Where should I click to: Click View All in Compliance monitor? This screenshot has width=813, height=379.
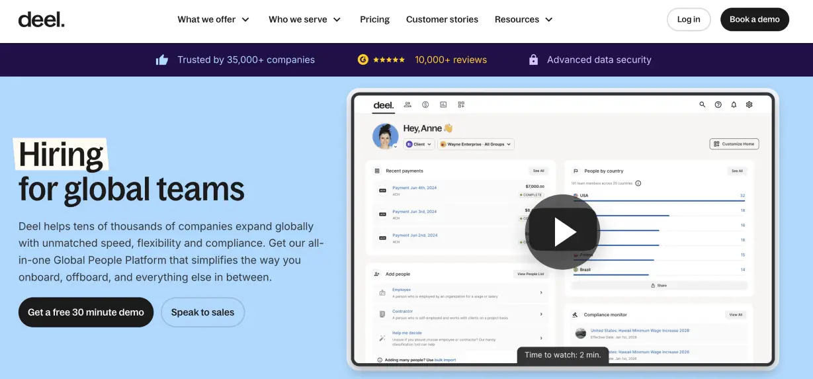tap(736, 315)
